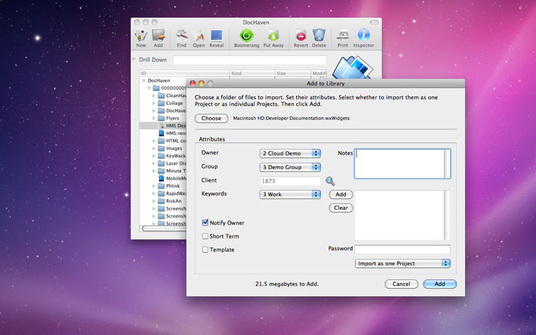The image size is (536, 335).
Task: Click the DocHaven folder logo image
Action: (352, 67)
